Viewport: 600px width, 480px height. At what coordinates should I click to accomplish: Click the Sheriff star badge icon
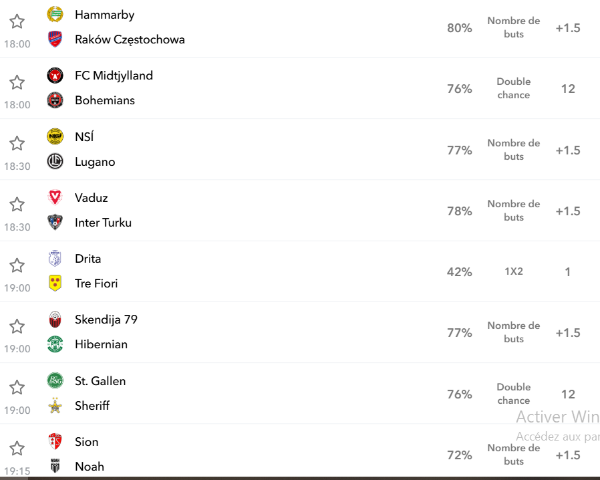pos(55,405)
